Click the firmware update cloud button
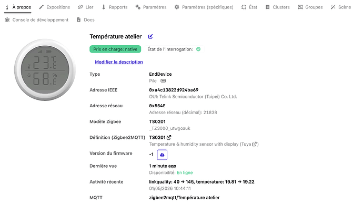Screen dimensions: 363x204 [162, 155]
